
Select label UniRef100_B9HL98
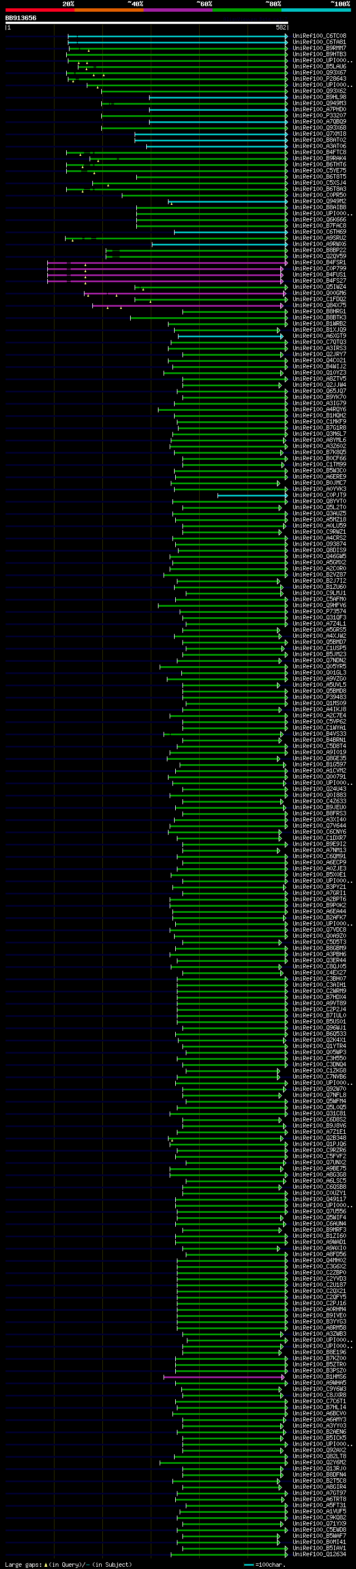[x=319, y=97]
